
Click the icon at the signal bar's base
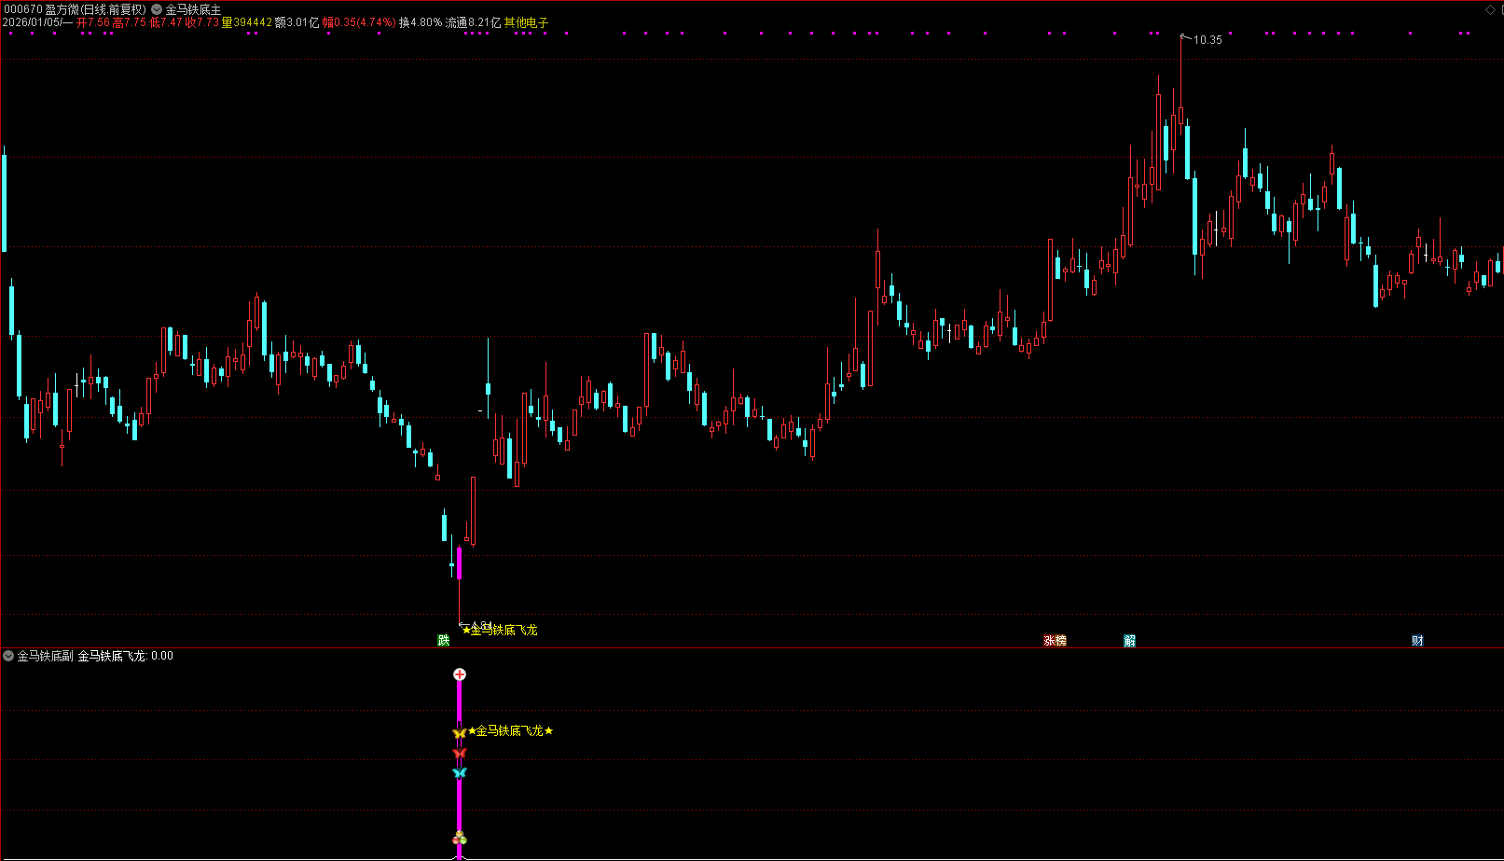[x=459, y=838]
